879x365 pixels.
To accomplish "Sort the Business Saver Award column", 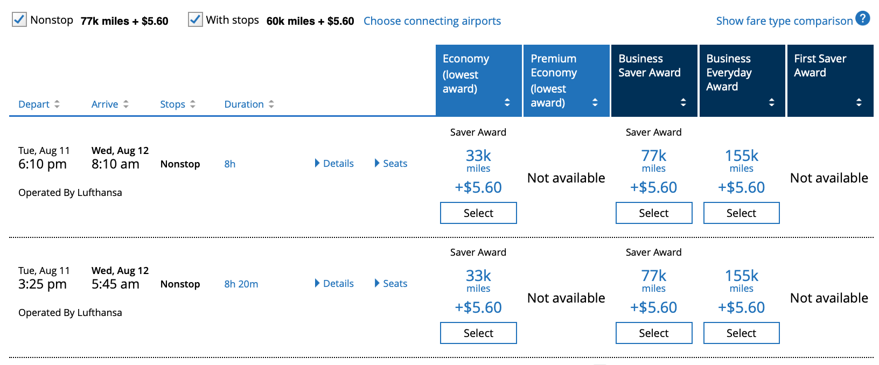I will tap(682, 102).
